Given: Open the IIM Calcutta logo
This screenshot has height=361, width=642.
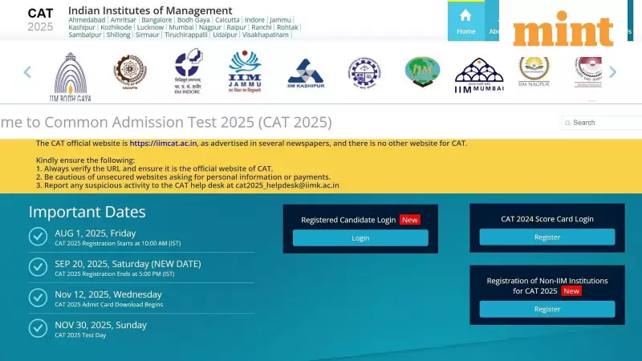Looking at the screenshot, I should pos(130,72).
